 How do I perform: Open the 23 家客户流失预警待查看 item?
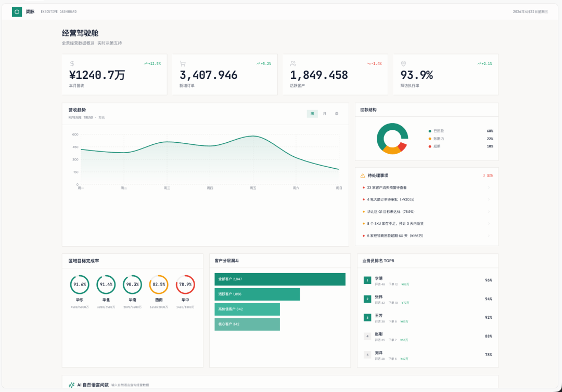tap(427, 187)
